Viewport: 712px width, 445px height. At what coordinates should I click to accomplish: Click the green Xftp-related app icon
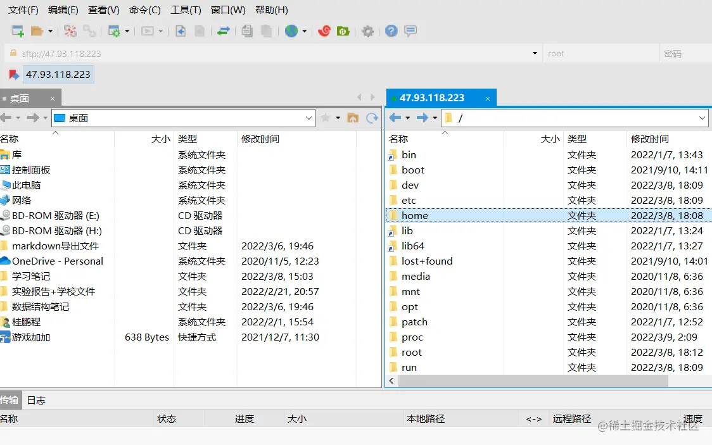click(x=343, y=31)
